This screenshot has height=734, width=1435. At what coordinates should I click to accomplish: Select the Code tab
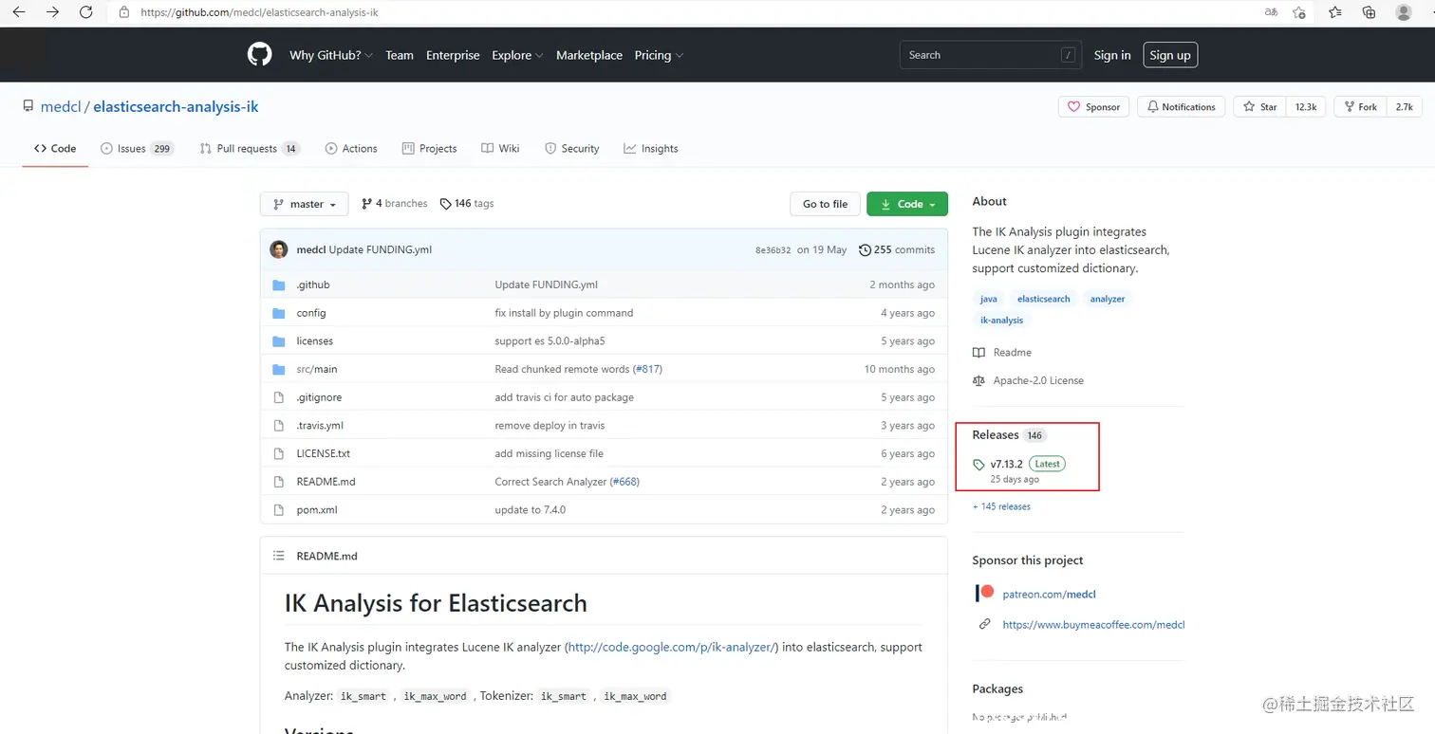[x=55, y=148]
